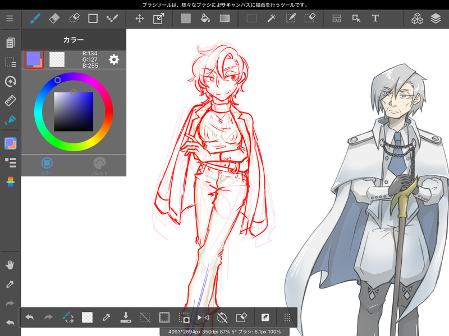Activate the Magic Wand selection tool
The image size is (449, 336).
[271, 18]
